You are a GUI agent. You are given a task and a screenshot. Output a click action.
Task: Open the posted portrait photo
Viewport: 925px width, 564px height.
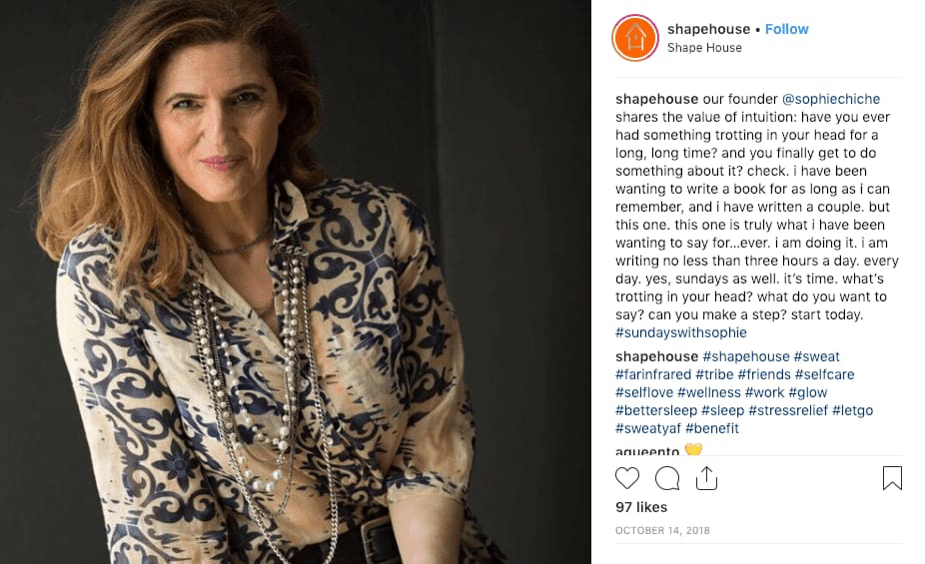[x=295, y=282]
